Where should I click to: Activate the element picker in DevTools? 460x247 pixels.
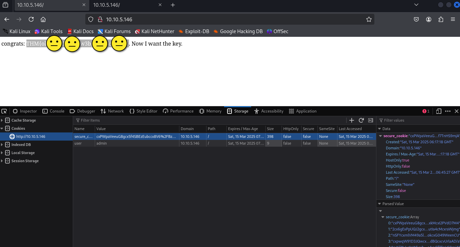tap(4, 111)
